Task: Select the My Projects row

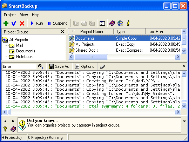Action: click(125, 44)
